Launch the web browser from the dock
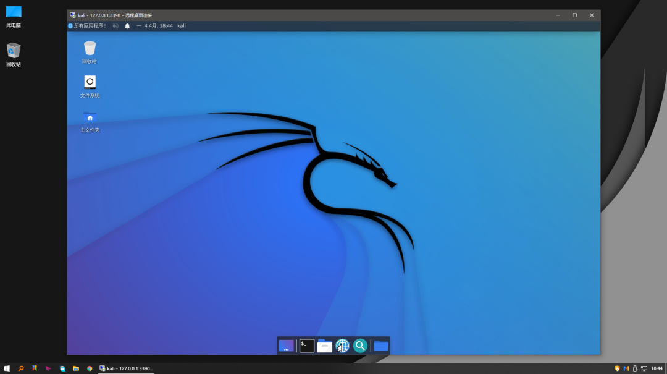Image resolution: width=667 pixels, height=374 pixels. [342, 346]
